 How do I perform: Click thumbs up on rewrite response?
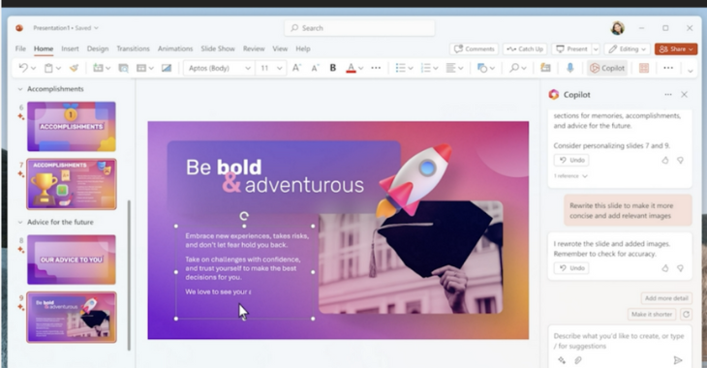point(665,268)
